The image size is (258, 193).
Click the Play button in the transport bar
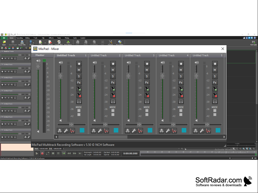(x=37, y=153)
